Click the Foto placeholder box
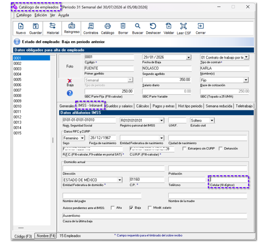 (70, 66)
